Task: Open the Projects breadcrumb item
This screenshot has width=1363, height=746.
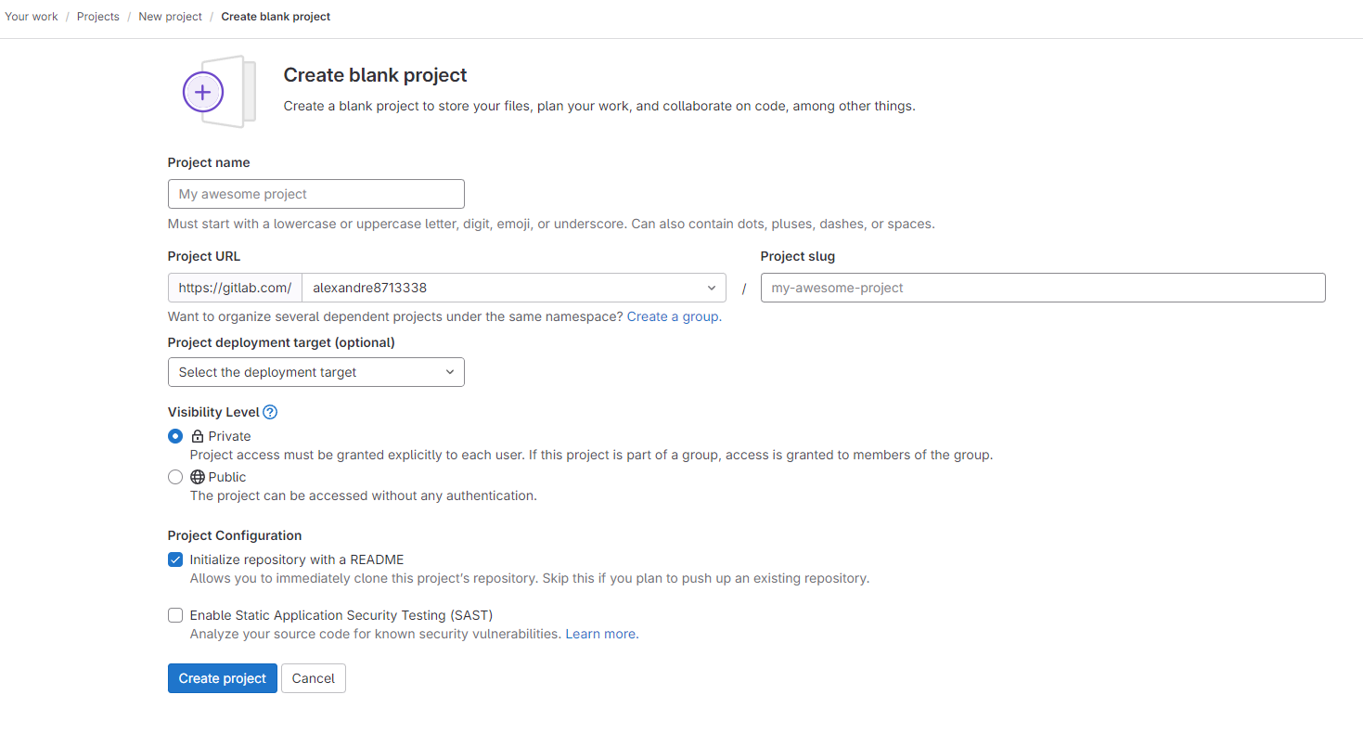Action: [98, 17]
